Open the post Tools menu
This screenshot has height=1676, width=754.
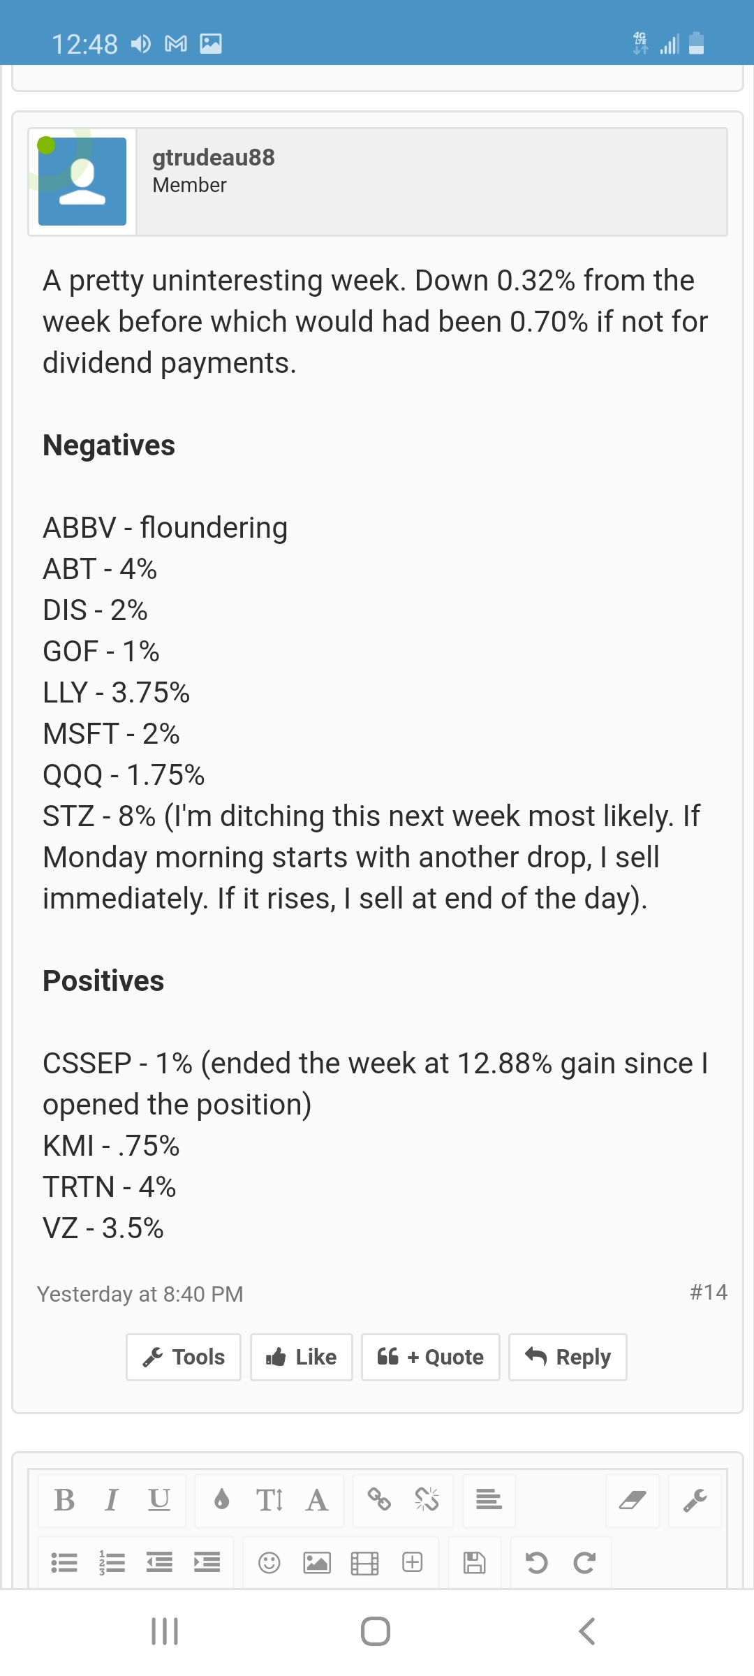tap(184, 1357)
